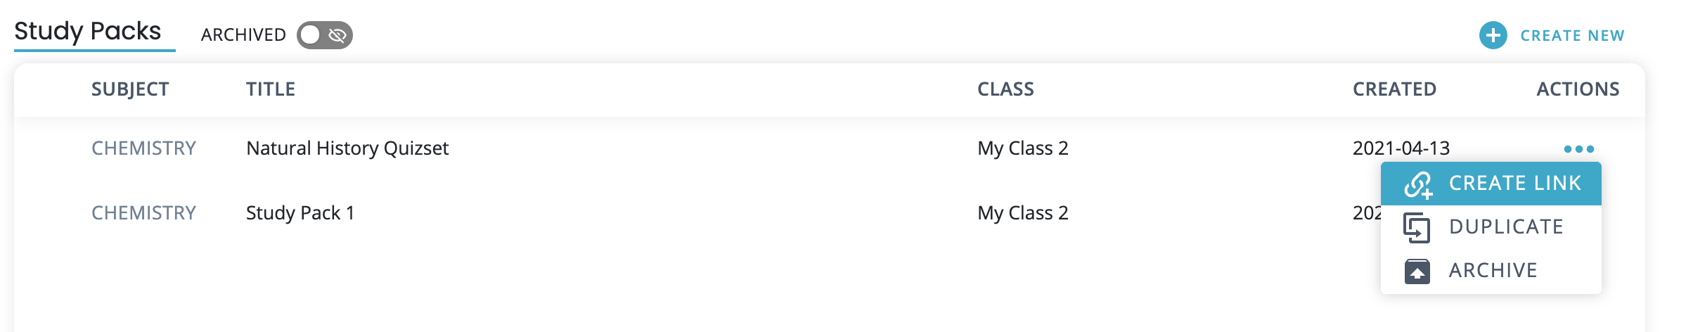The image size is (1686, 332).
Task: Sort by the Title column header
Action: coord(271,89)
